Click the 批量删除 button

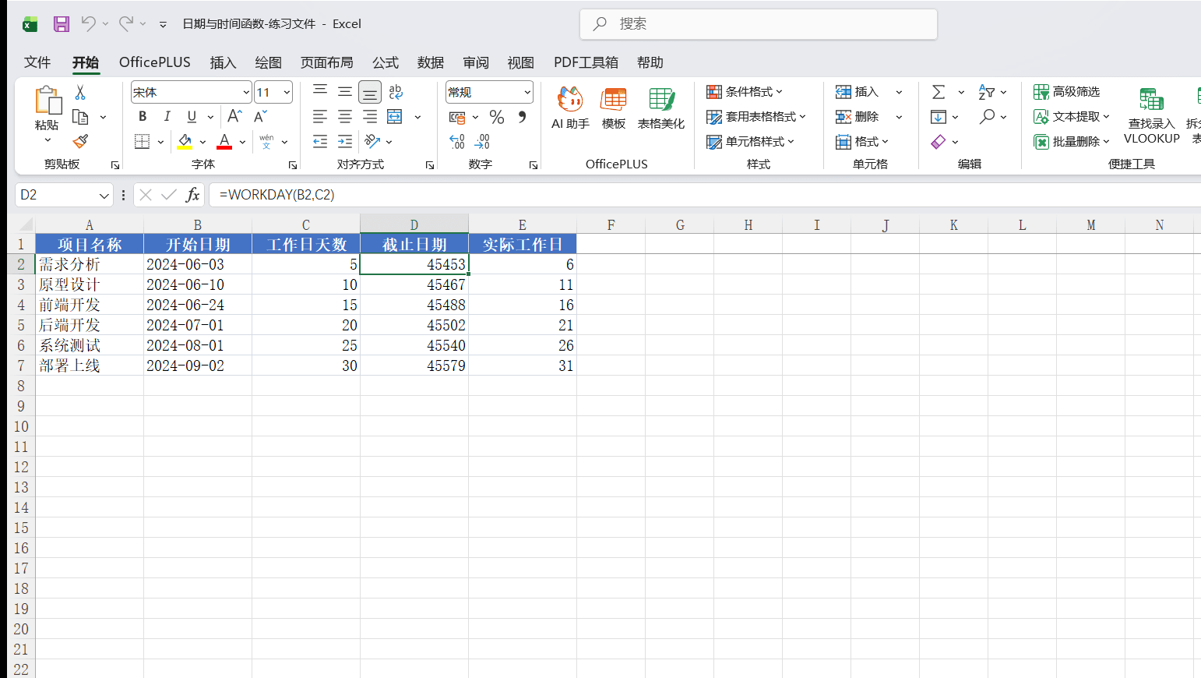tap(1071, 142)
